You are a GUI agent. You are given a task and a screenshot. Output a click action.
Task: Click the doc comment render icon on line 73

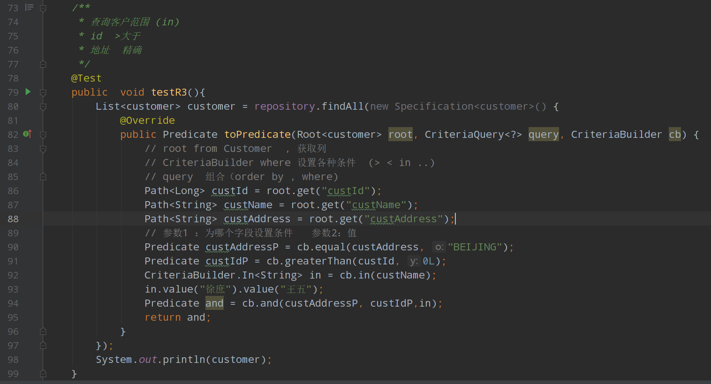point(29,8)
